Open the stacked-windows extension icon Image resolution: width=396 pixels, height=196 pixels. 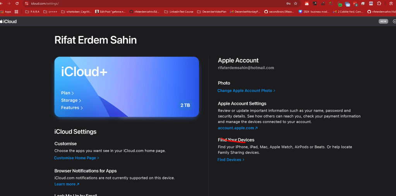(363, 3)
